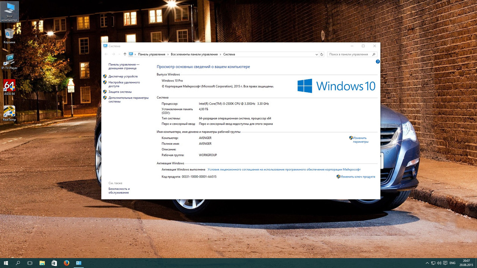The height and width of the screenshot is (268, 477).
Task: Open Дополнительные параметры системы
Action: 129,99
